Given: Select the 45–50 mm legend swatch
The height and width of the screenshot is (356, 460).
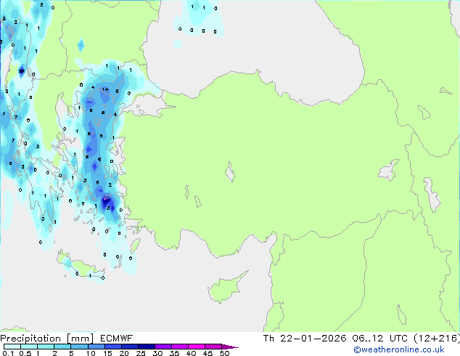Looking at the screenshot, I should click(x=213, y=347).
